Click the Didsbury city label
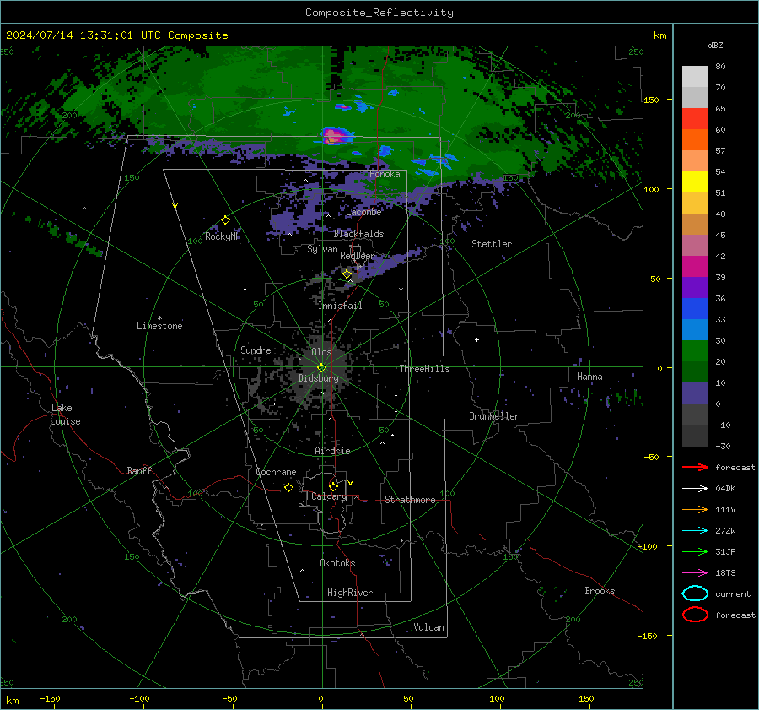 [x=318, y=378]
